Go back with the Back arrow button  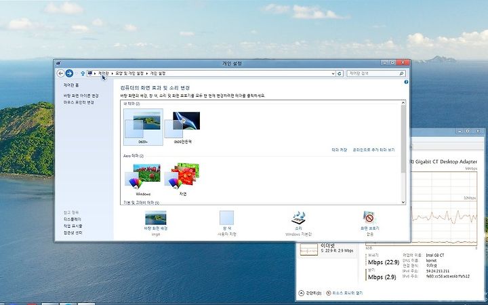(x=61, y=73)
